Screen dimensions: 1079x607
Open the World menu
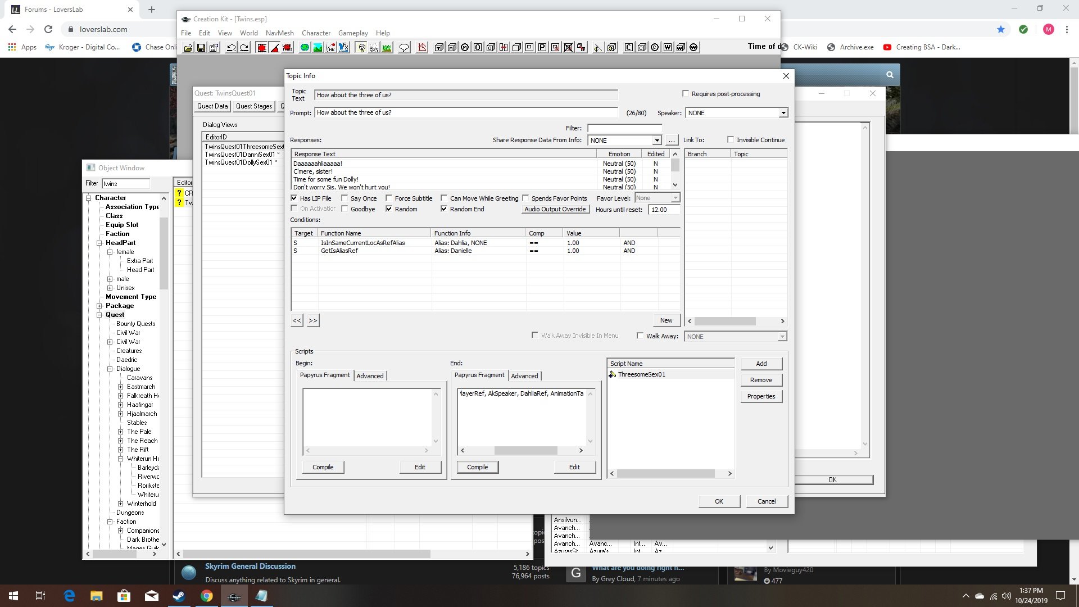(248, 33)
